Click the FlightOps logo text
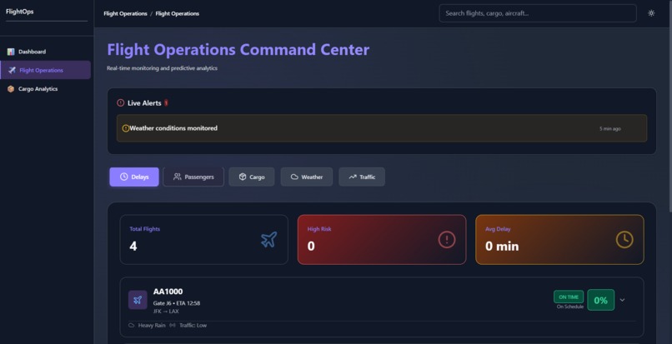 pos(20,12)
